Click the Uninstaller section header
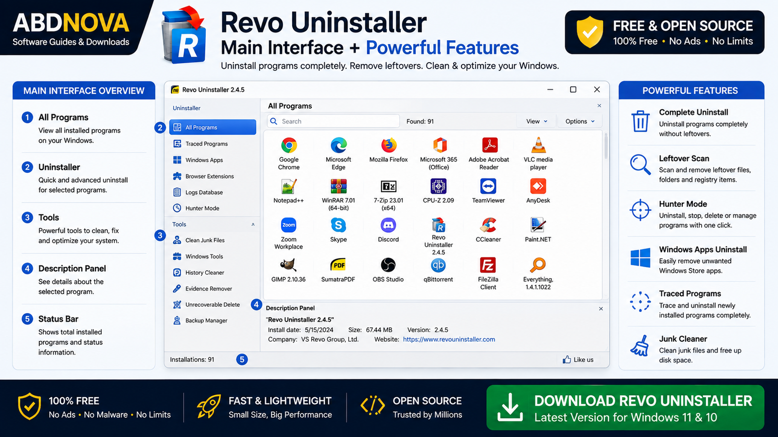 click(x=187, y=108)
